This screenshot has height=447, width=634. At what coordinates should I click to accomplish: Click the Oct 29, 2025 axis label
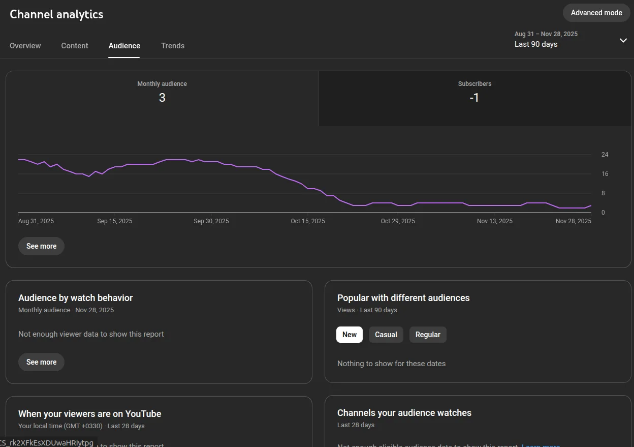[398, 221]
